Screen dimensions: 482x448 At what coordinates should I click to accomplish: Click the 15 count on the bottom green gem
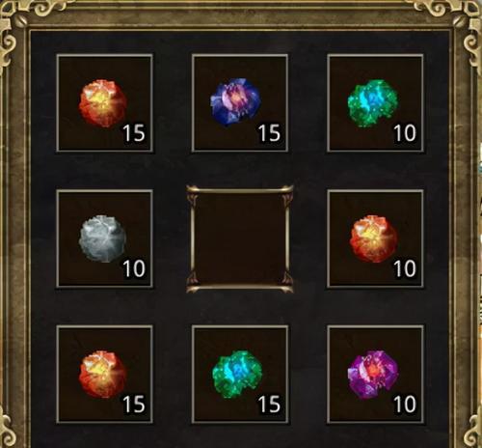click(270, 405)
